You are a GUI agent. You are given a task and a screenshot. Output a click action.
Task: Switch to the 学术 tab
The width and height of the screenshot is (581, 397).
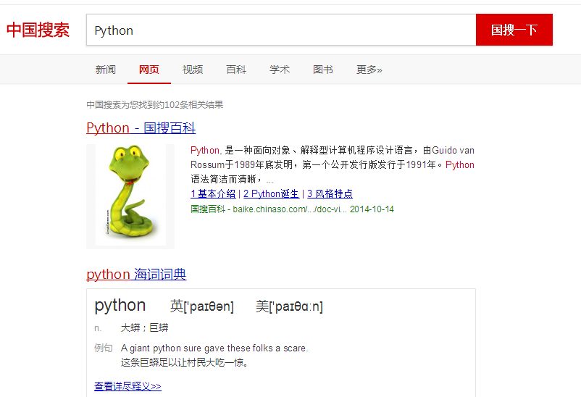click(x=280, y=70)
